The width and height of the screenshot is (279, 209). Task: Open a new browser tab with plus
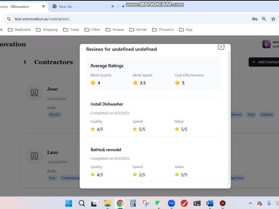pyautogui.click(x=123, y=7)
